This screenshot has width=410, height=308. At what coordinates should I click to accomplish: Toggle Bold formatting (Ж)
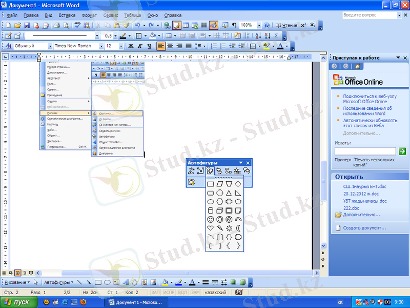click(131, 46)
